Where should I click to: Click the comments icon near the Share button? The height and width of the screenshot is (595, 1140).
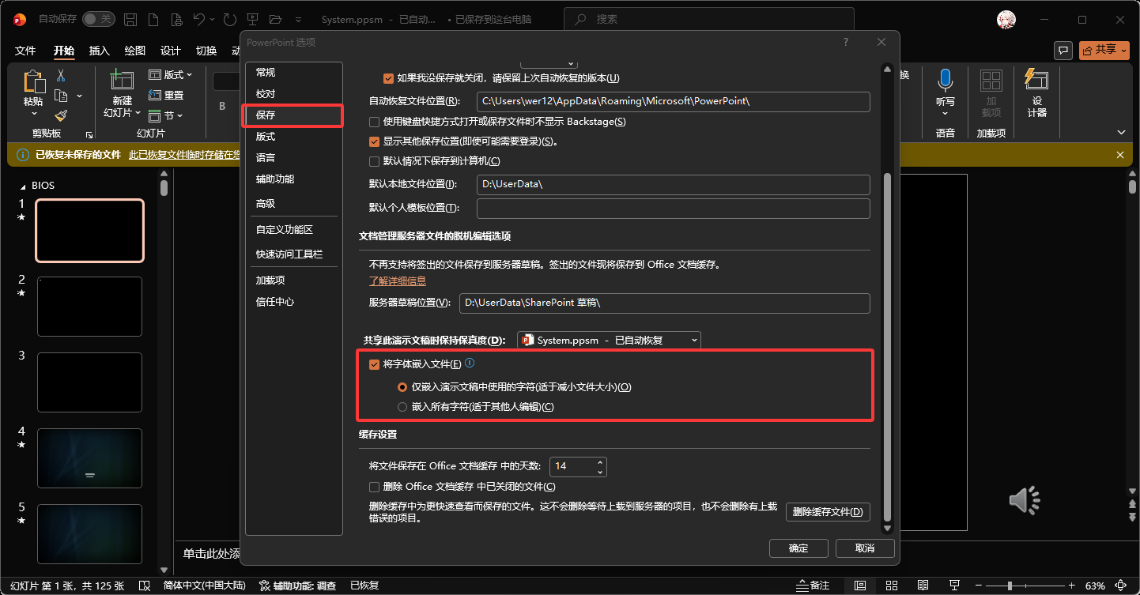[x=1064, y=50]
